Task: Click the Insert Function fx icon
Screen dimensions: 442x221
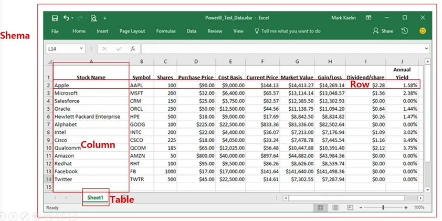Action: (133, 49)
